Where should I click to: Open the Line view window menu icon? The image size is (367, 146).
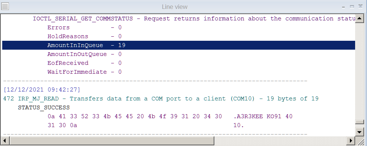[x=5, y=7]
